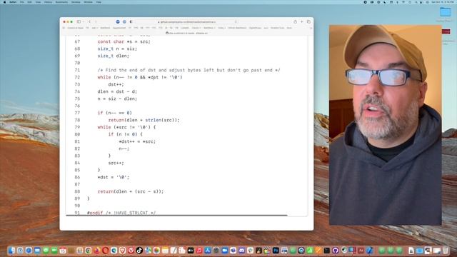Open the sidebar options dropdown chevron

(x=83, y=21)
